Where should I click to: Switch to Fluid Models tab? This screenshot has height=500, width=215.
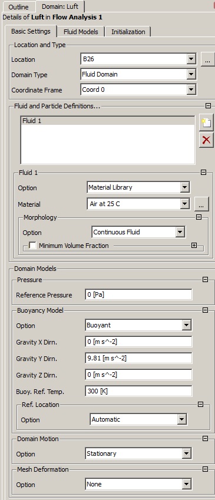coord(81,32)
